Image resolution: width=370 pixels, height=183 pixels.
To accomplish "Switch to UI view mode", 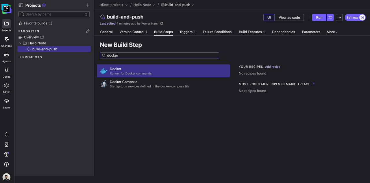I will [x=269, y=17].
